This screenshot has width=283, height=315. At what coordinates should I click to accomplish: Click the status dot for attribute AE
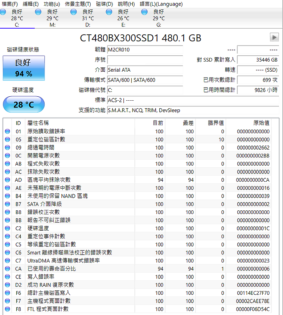pos(8,188)
